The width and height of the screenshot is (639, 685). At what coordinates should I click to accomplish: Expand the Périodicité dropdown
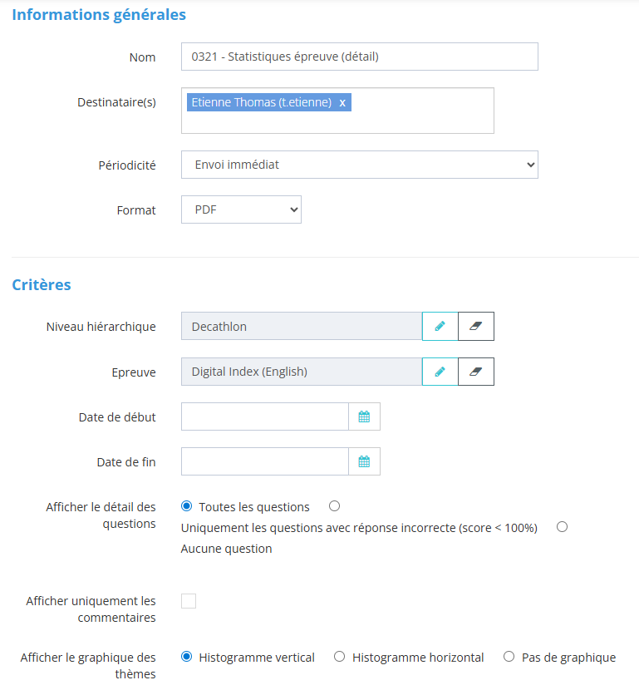(x=359, y=165)
